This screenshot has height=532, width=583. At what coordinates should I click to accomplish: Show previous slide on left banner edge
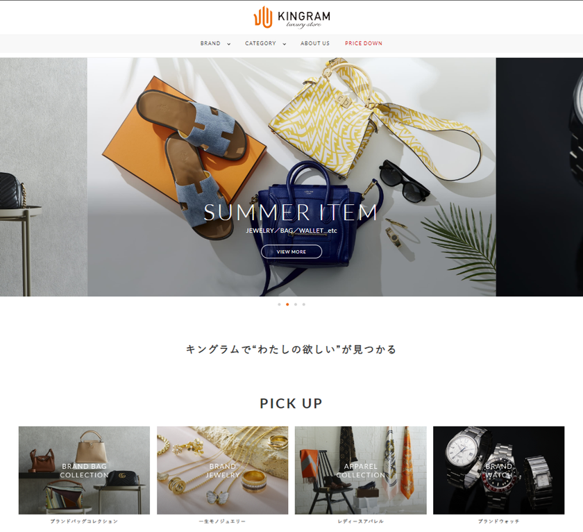pos(44,177)
